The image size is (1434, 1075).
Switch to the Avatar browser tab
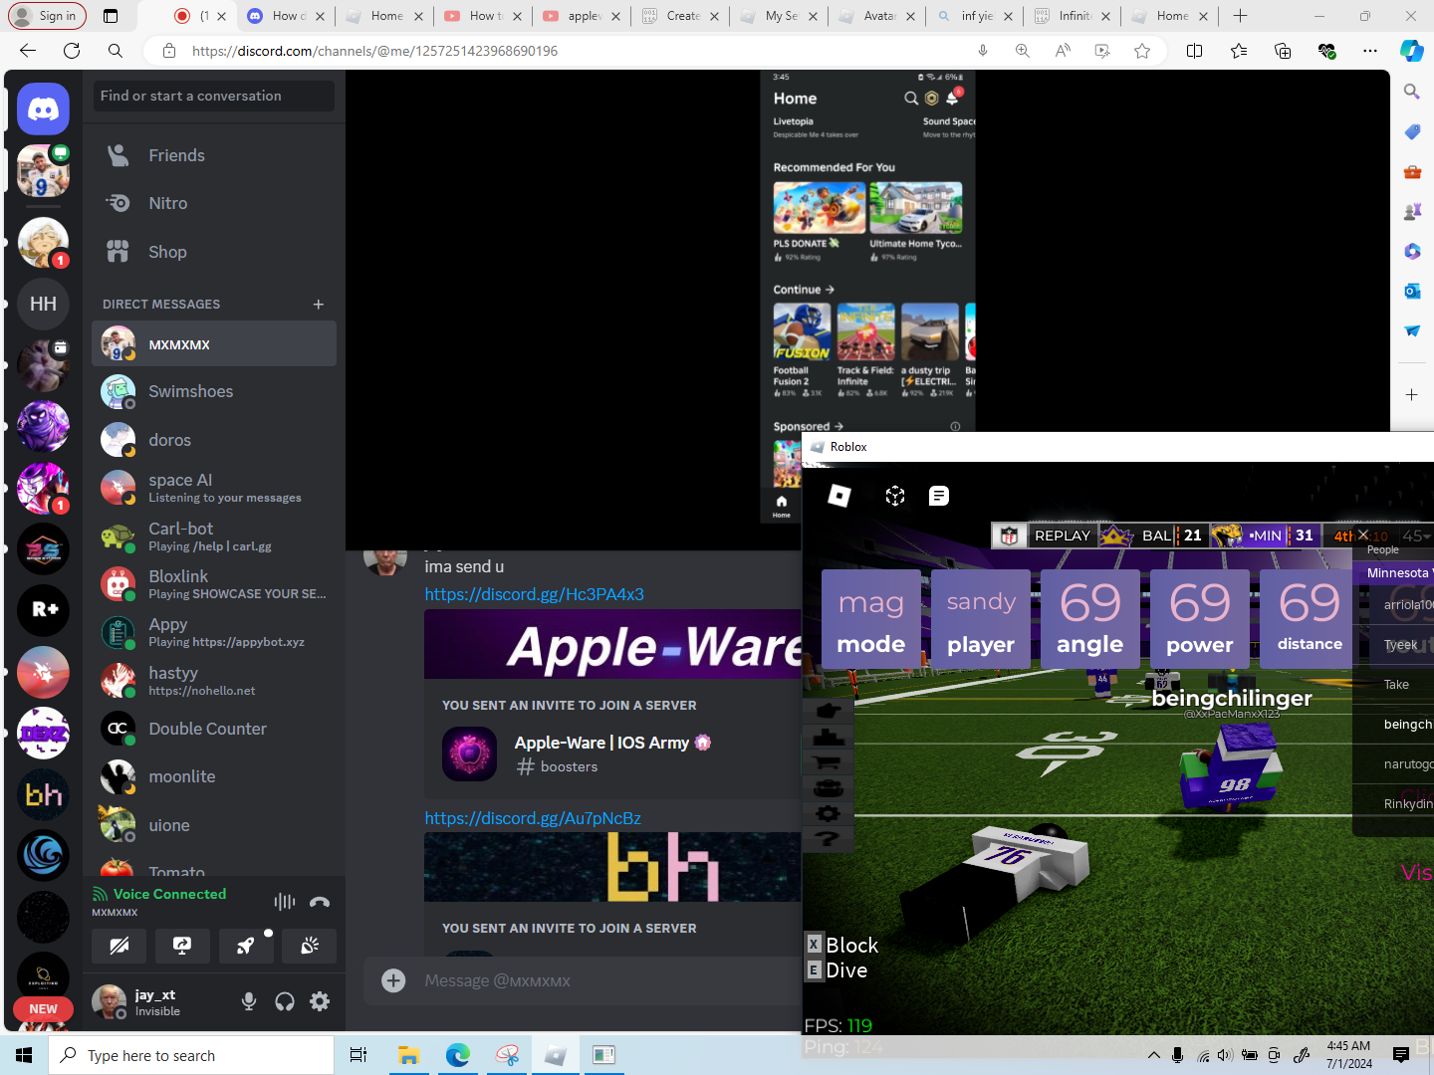(x=877, y=16)
